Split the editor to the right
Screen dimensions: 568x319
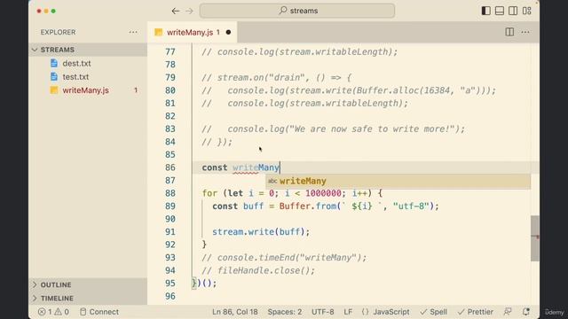point(509,32)
